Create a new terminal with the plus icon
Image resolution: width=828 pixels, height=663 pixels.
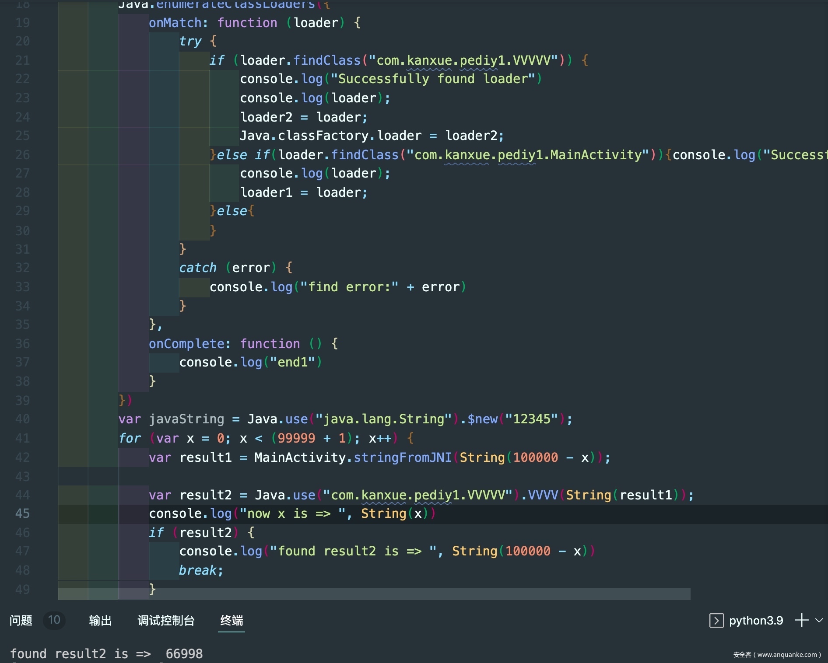[x=801, y=620]
